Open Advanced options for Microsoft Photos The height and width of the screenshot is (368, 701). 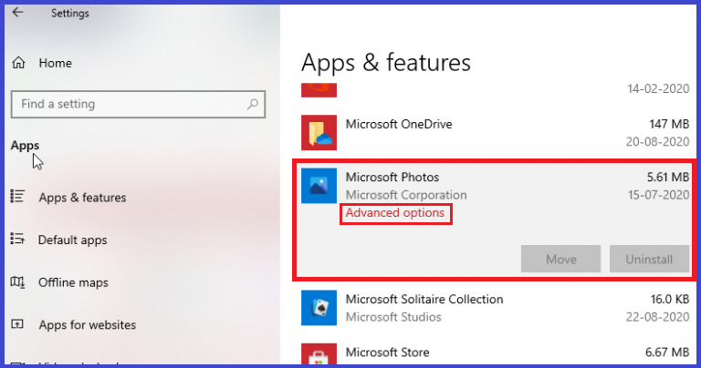pyautogui.click(x=395, y=213)
